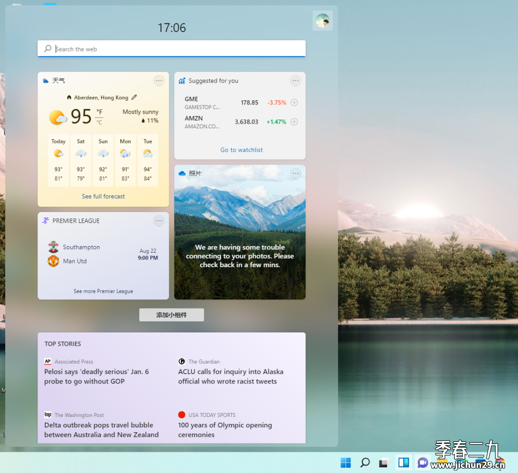Open the Pelosi Jan. 6 probe story
This screenshot has height=473, width=518.
[96, 376]
